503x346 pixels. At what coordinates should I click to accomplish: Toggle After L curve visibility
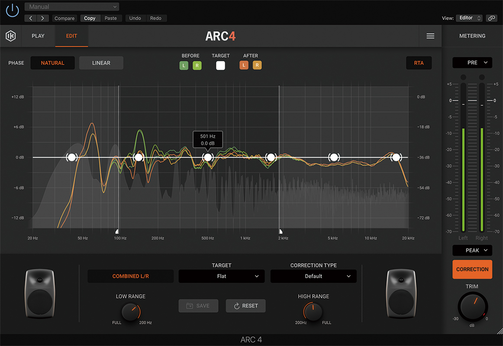244,65
